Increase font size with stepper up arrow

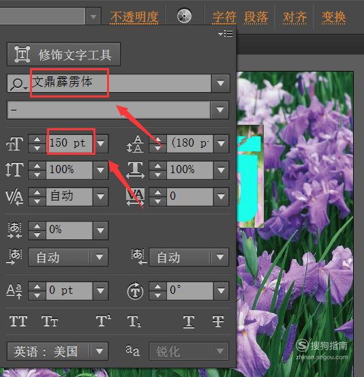click(x=37, y=140)
